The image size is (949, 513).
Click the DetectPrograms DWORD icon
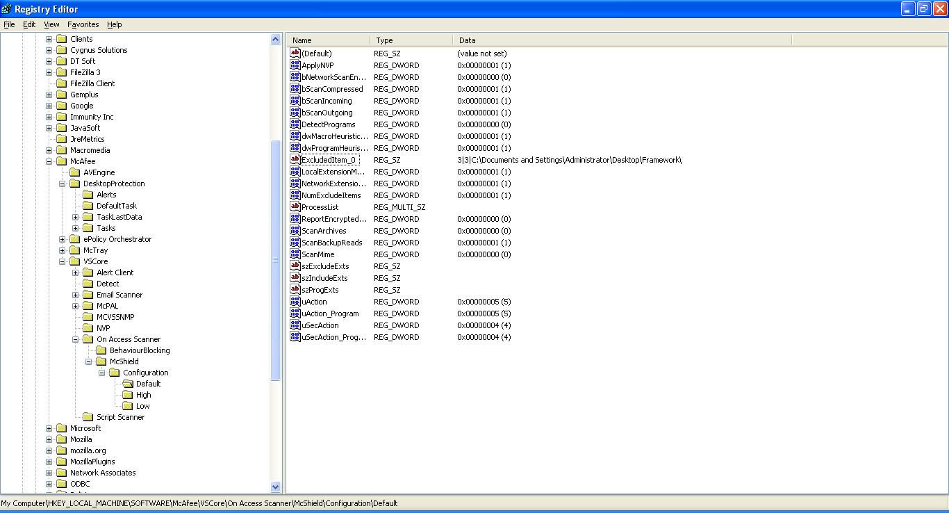[x=295, y=124]
